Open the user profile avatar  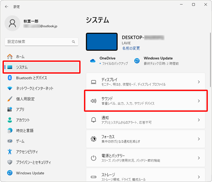pyautogui.click(x=12, y=23)
